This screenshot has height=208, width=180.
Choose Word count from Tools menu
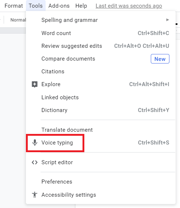101,33
